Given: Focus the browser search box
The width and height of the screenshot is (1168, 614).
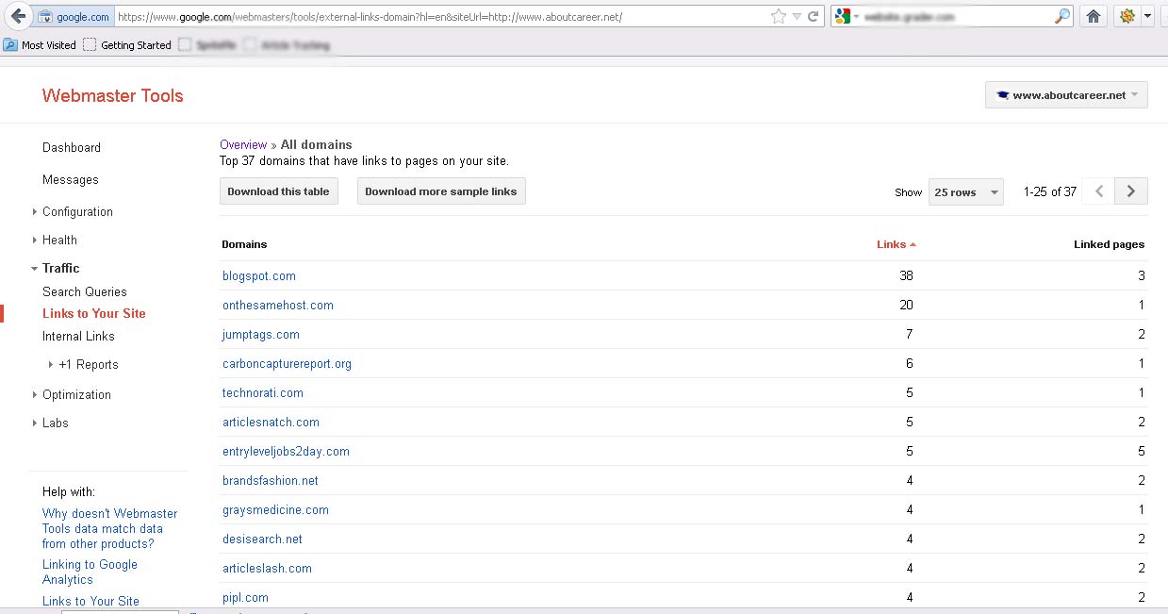Looking at the screenshot, I should point(952,17).
